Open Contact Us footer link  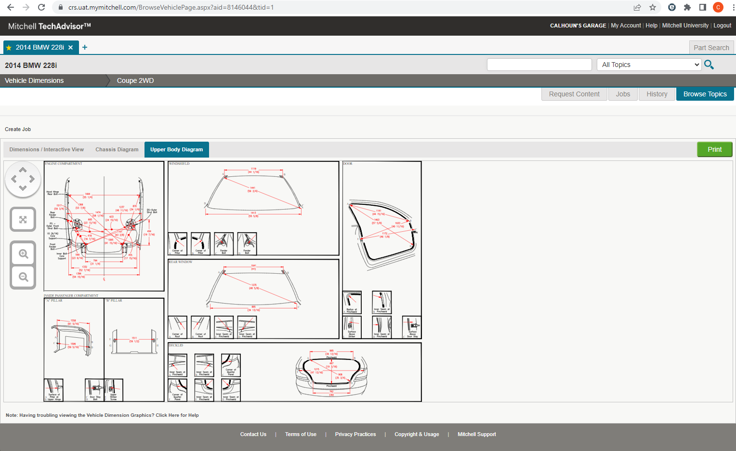(253, 434)
